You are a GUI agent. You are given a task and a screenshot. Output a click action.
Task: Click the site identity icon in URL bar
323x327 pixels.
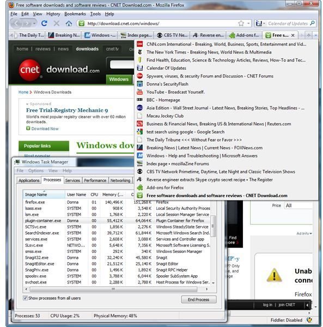click(82, 23)
